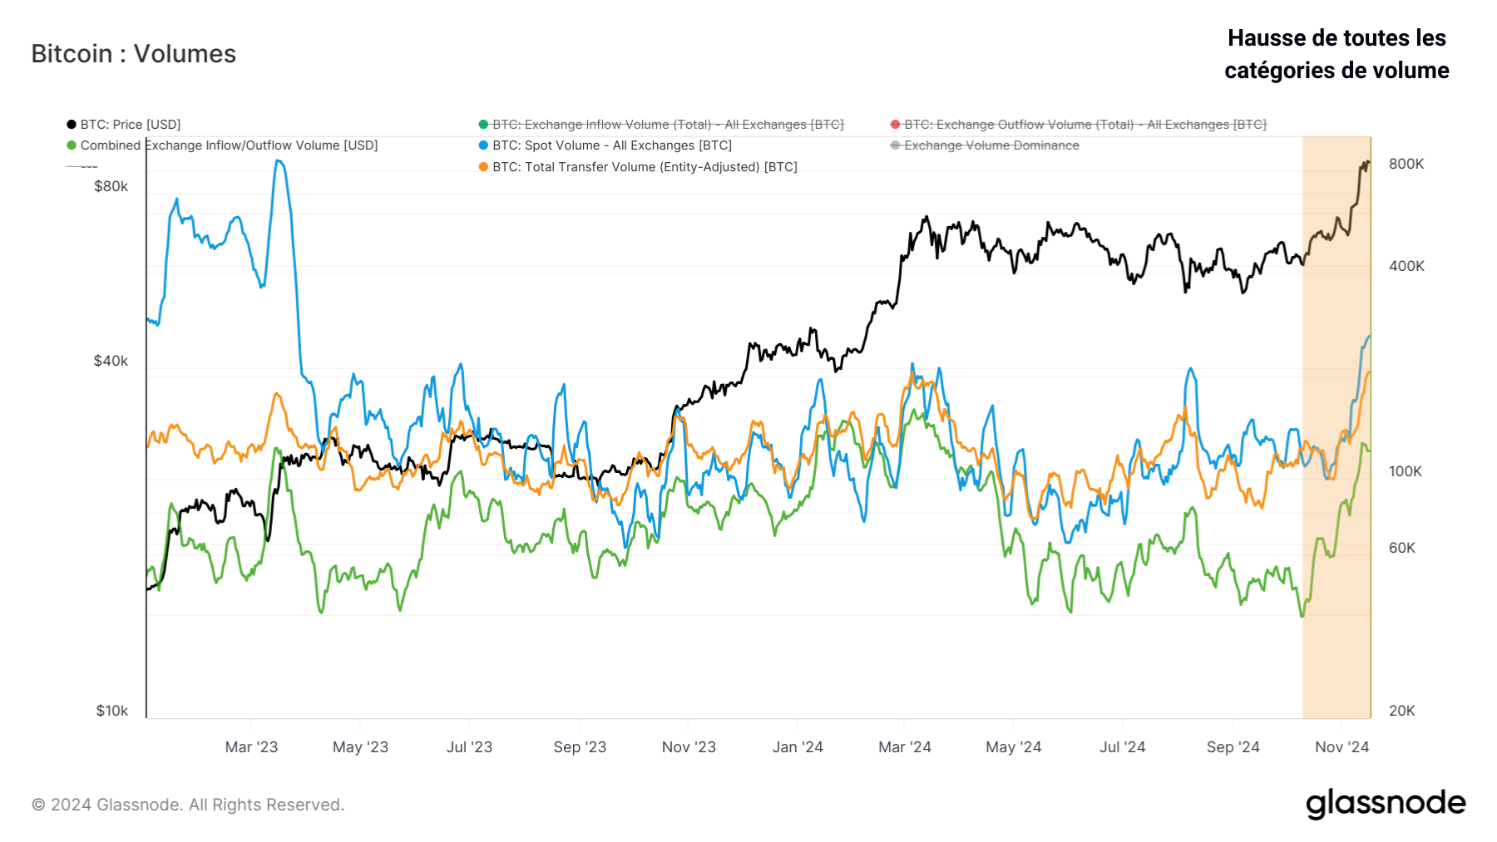This screenshot has height=842, width=1497.
Task: Click the black BTC Price legend dot
Action: pyautogui.click(x=72, y=125)
